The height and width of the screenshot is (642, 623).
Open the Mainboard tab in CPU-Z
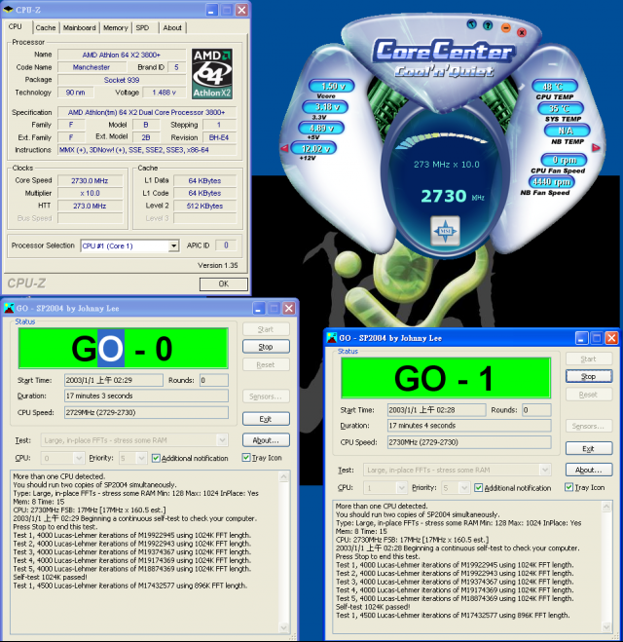80,28
